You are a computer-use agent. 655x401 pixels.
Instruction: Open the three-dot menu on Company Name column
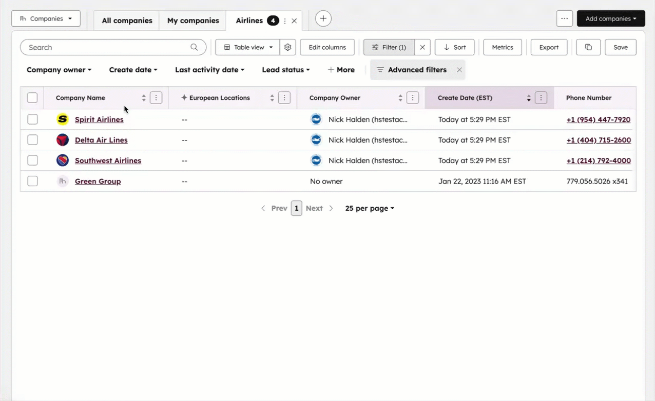(x=156, y=97)
